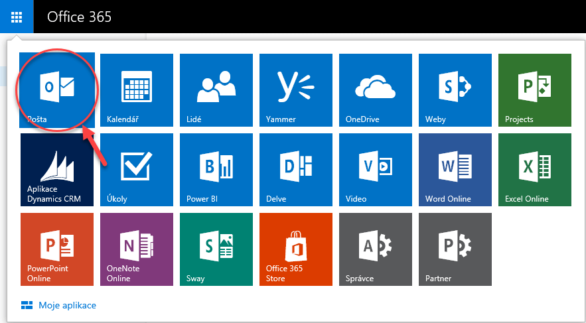This screenshot has height=323, width=586.
Task: Open the Office 365 Store tile
Action: (x=296, y=249)
